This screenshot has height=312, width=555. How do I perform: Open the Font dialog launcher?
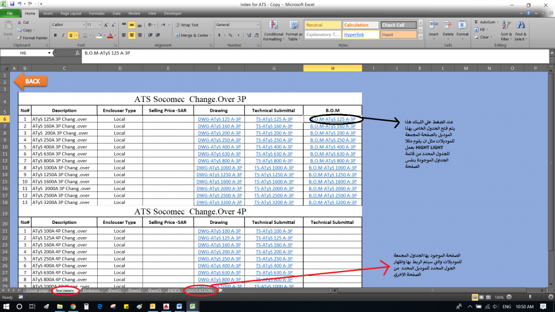coord(115,45)
